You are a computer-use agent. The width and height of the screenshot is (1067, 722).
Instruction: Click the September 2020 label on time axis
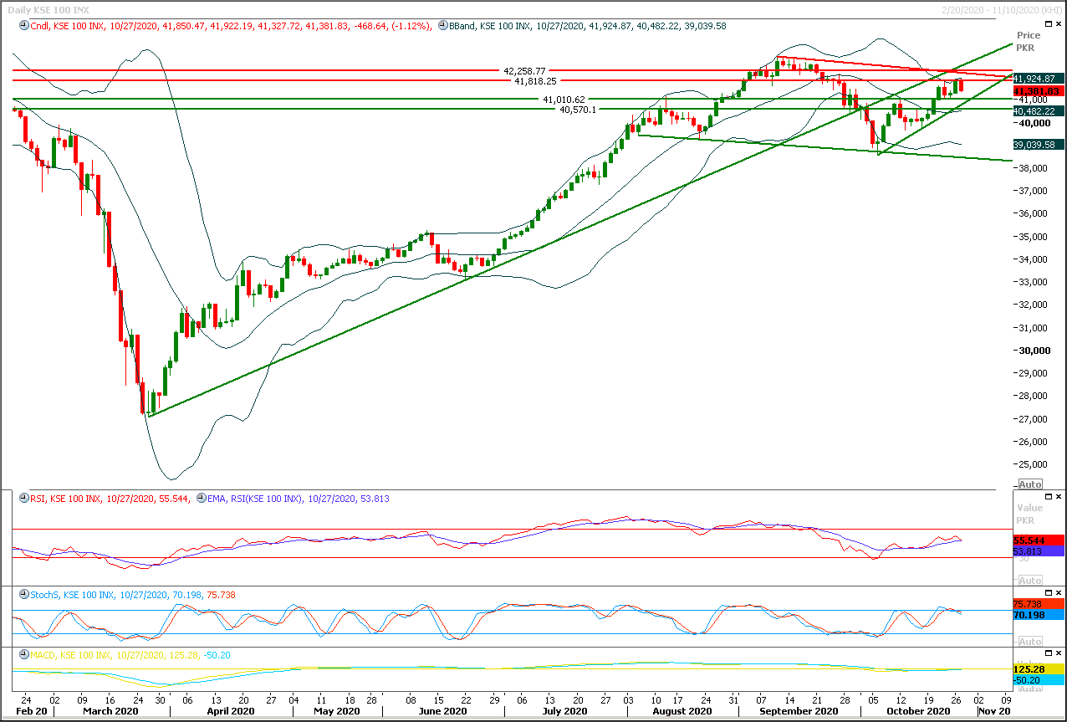point(799,710)
